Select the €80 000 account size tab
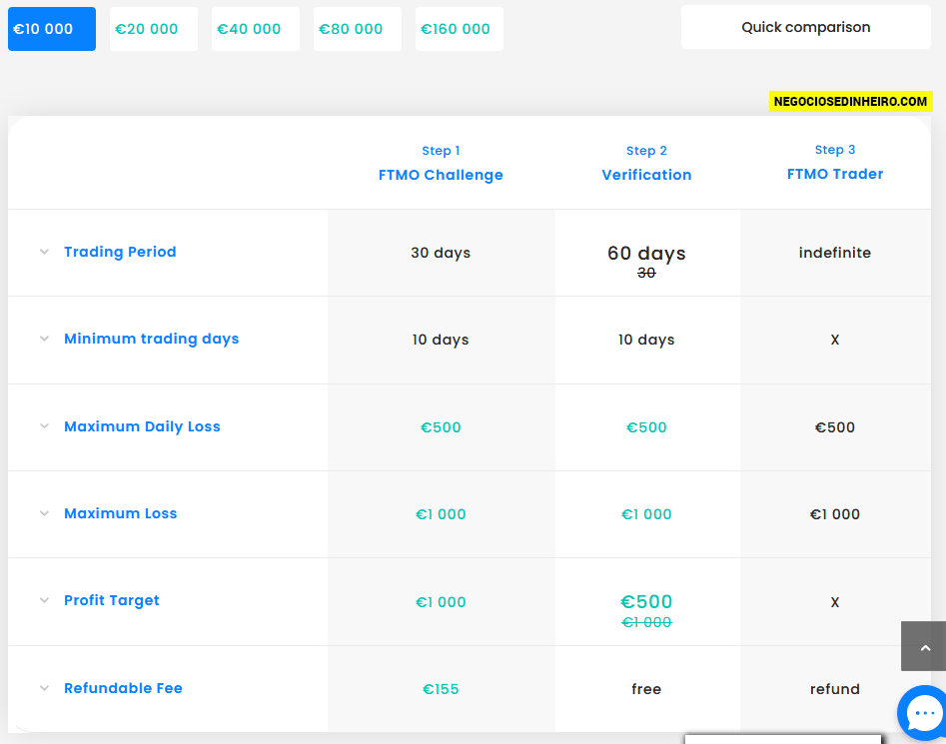Screen dimensions: 946x744 click(x=358, y=29)
